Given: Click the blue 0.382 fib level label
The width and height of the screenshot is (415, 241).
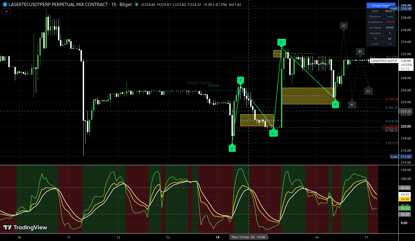Looking at the screenshot, I should 392,108.
